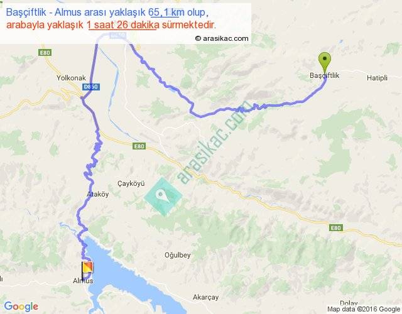Click the Almus destination flag marker
Image resolution: width=402 pixels, height=314 pixels.
(x=87, y=270)
